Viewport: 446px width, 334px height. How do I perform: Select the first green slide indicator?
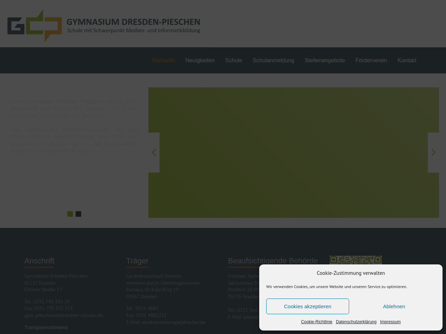(x=70, y=214)
